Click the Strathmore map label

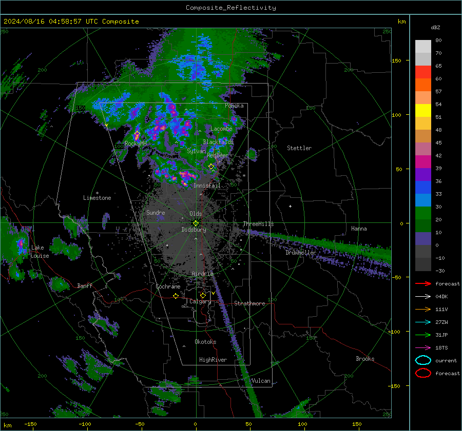[x=249, y=303]
